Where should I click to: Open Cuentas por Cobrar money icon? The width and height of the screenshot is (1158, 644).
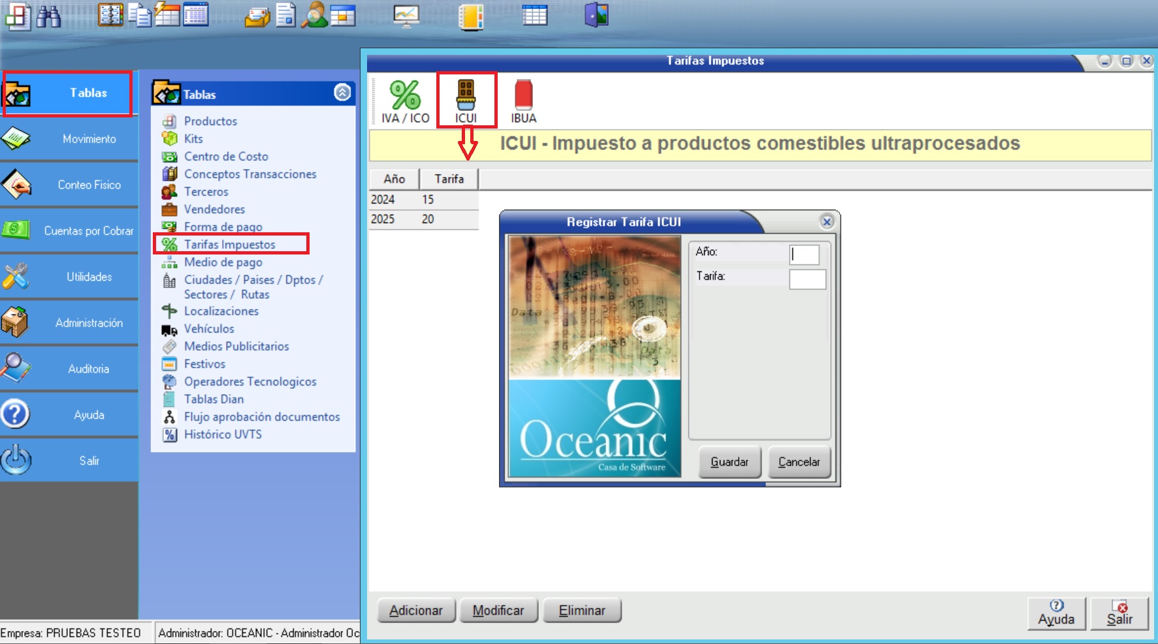[x=16, y=230]
